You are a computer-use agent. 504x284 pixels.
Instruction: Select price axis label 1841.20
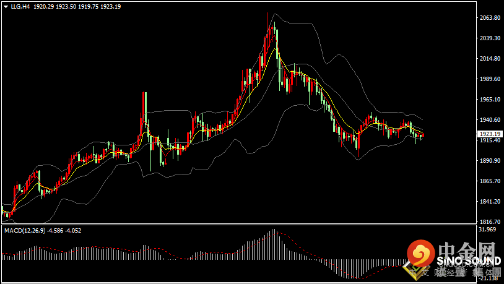click(490, 202)
